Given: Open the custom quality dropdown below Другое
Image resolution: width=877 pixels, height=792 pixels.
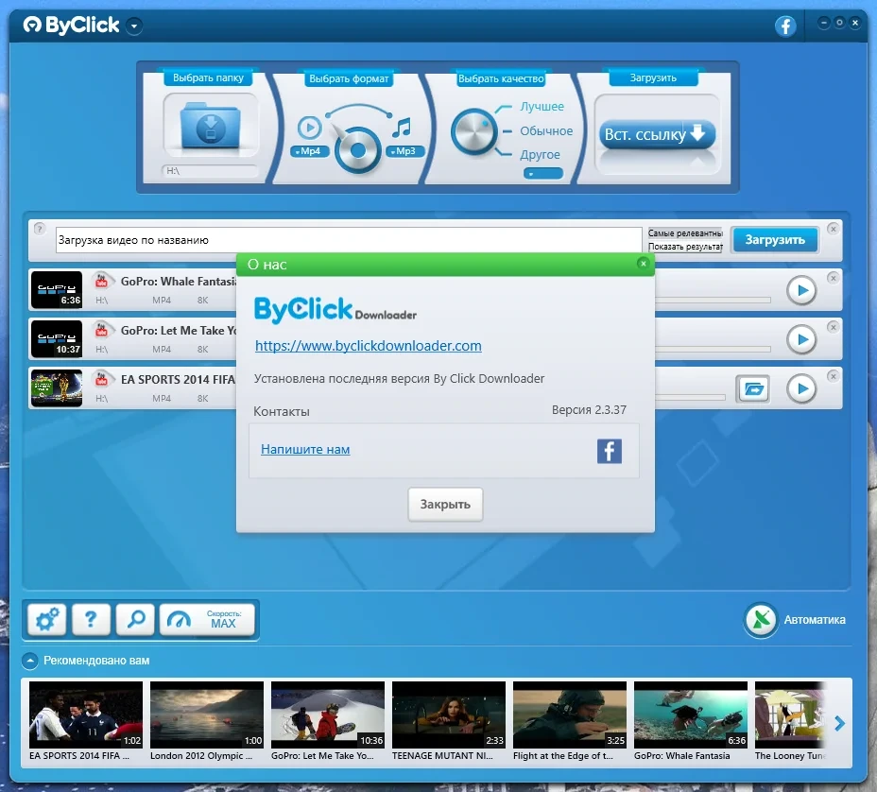Looking at the screenshot, I should [x=543, y=174].
